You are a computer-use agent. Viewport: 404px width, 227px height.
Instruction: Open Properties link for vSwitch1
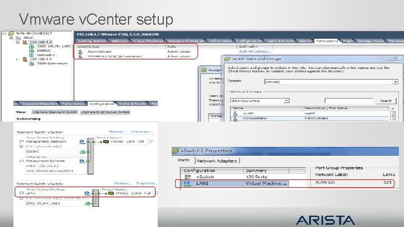pyautogui.click(x=145, y=183)
